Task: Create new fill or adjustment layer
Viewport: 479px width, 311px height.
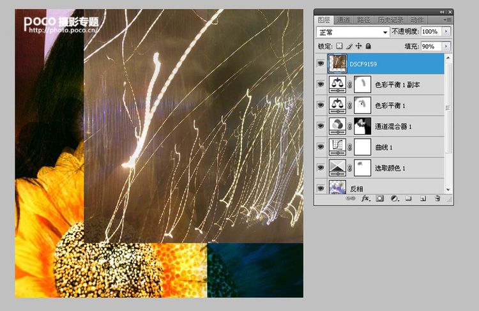Action: pos(395,198)
